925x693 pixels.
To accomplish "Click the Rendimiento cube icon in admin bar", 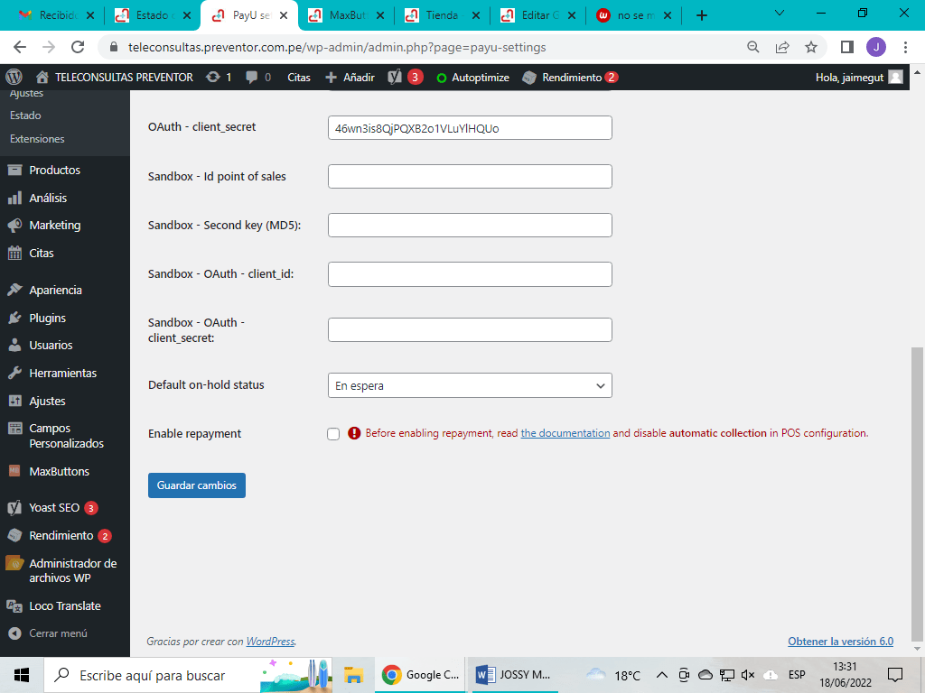I will [529, 78].
